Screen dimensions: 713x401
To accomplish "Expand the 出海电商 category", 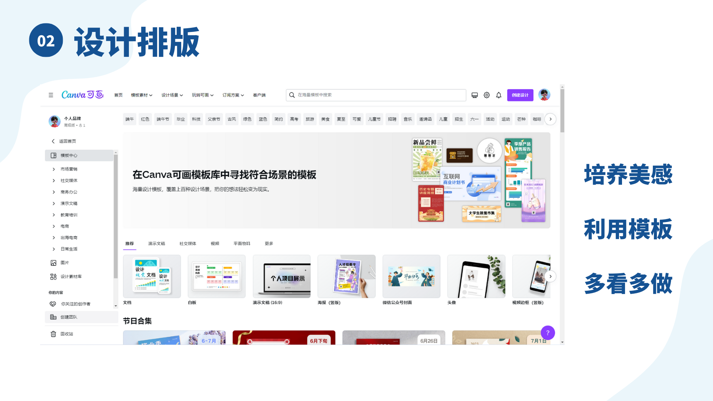I will point(53,238).
